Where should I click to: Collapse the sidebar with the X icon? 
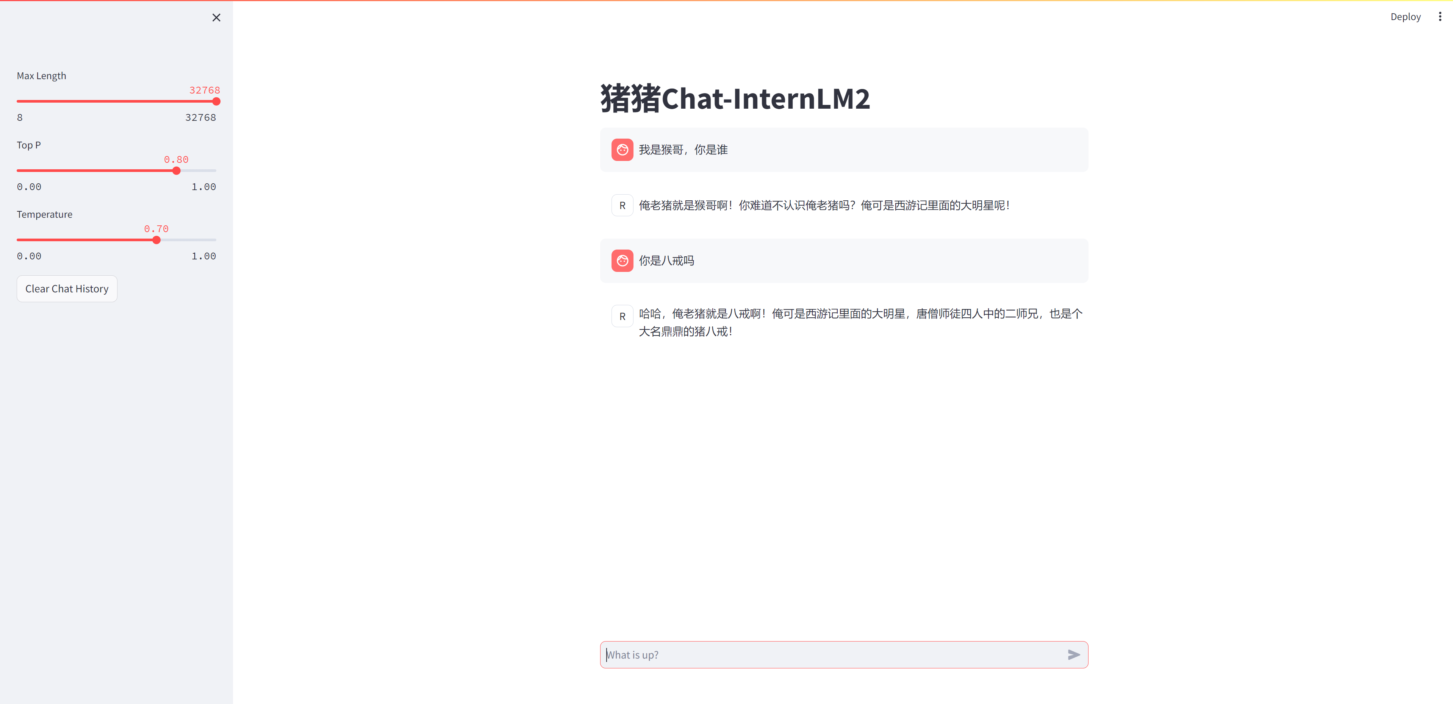pos(216,17)
